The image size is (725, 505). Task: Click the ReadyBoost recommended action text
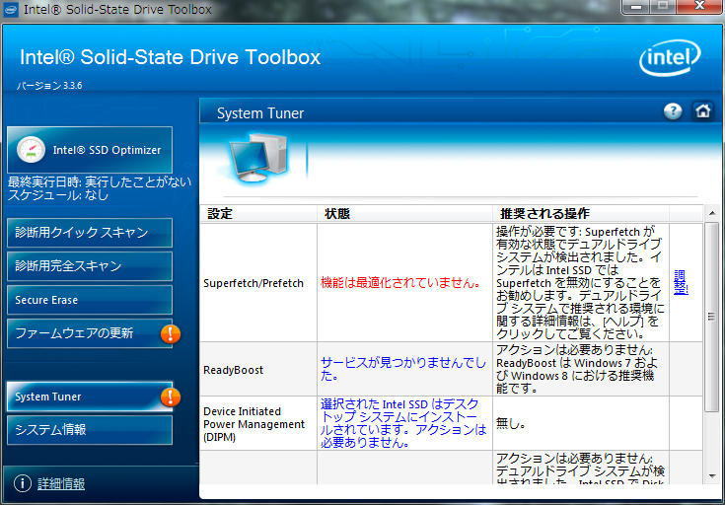(x=576, y=369)
